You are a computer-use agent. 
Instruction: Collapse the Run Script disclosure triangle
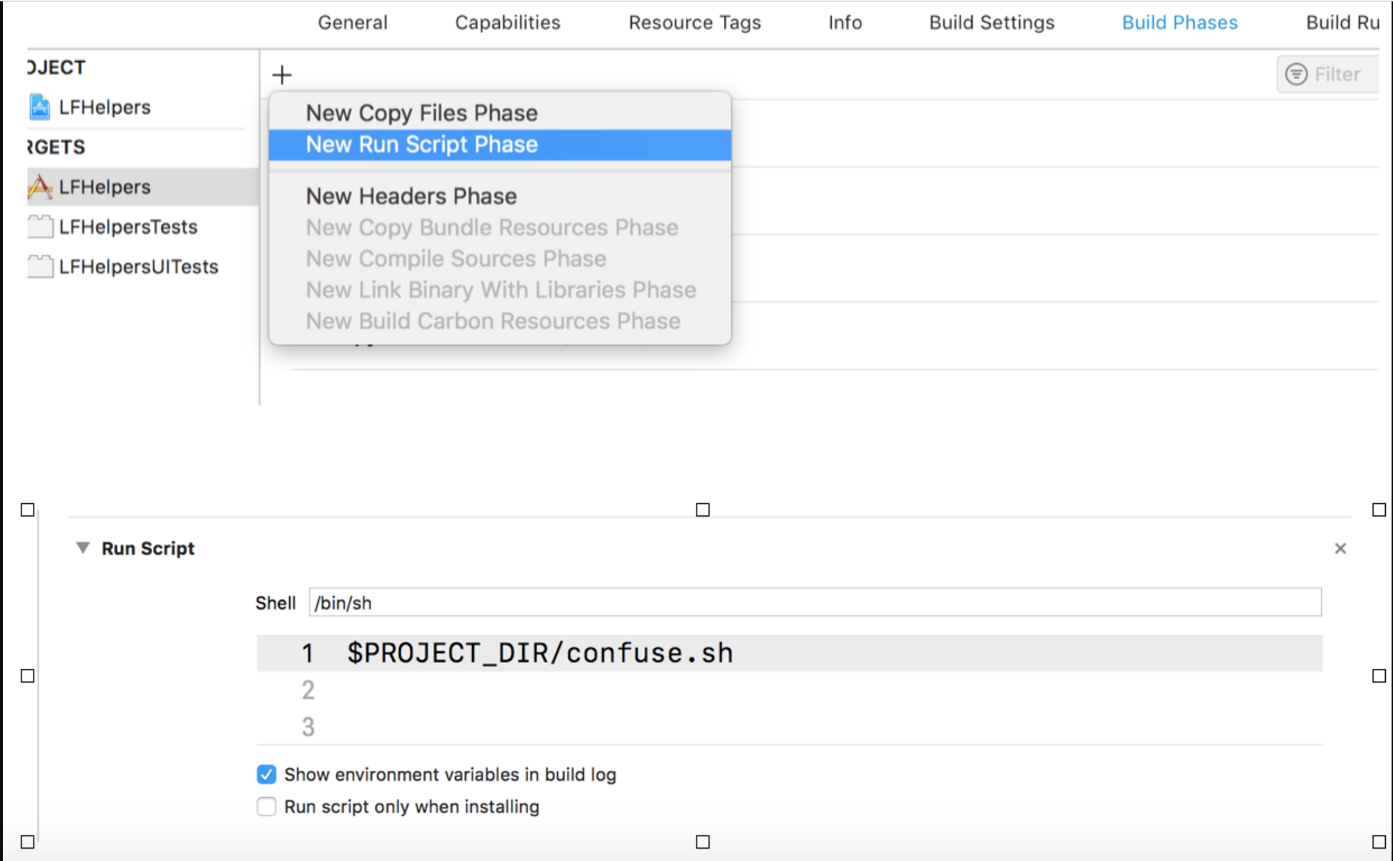[83, 548]
